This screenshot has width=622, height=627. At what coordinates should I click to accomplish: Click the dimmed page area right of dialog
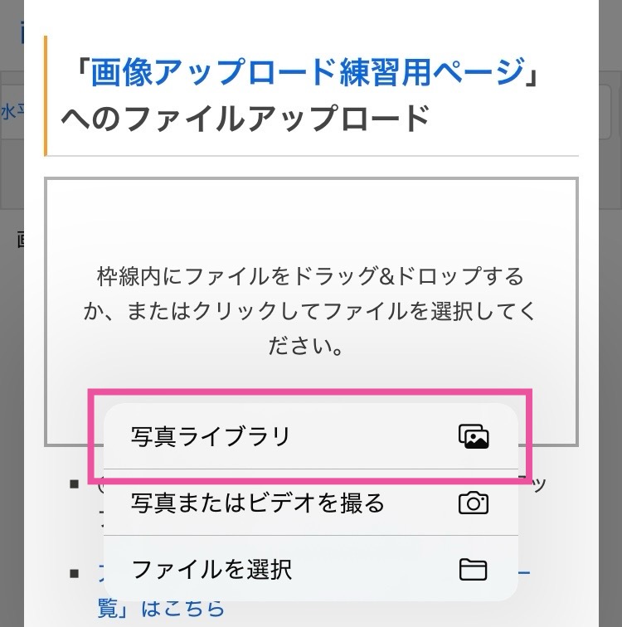click(610, 360)
